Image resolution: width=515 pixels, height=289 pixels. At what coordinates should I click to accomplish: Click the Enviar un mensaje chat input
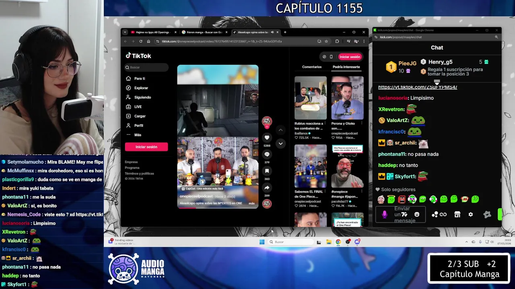tap(401, 215)
